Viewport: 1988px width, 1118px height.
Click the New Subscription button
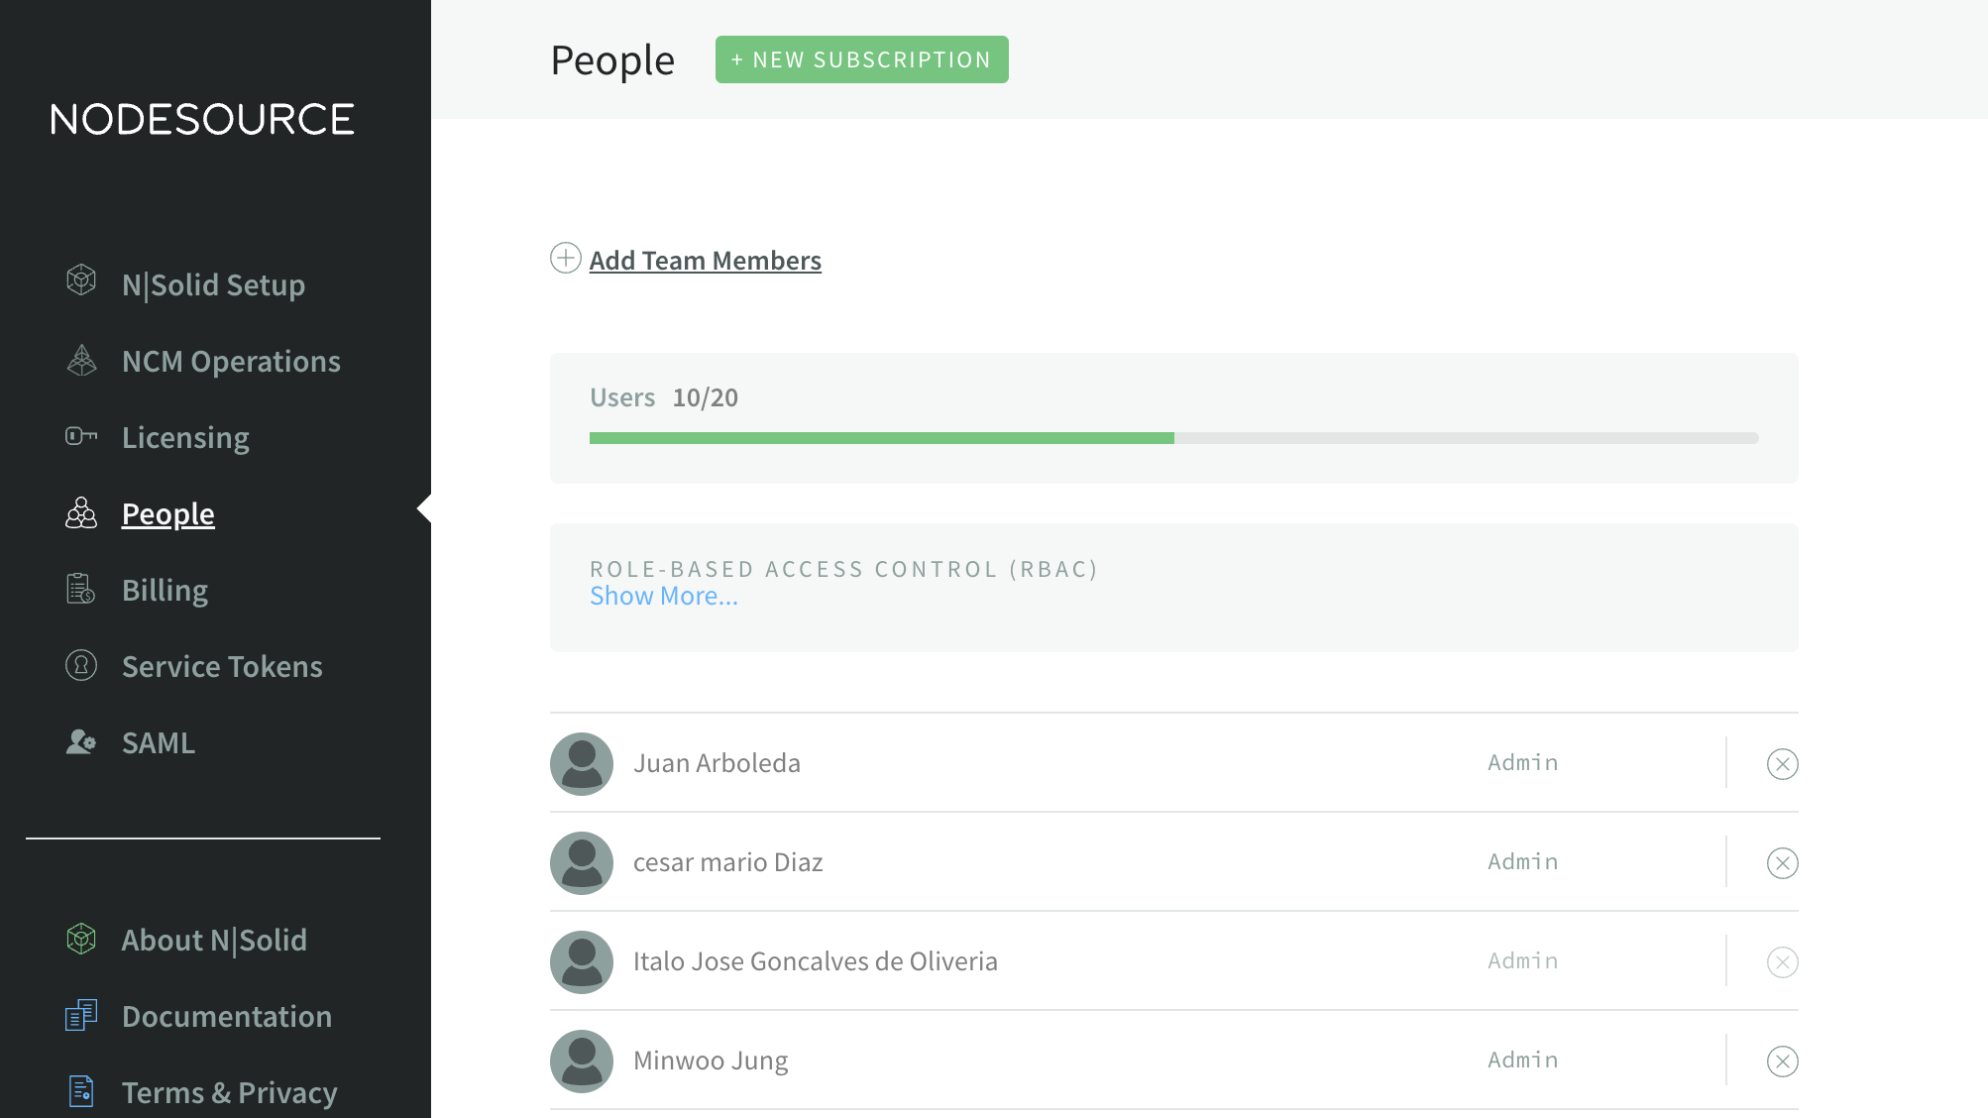[x=861, y=59]
